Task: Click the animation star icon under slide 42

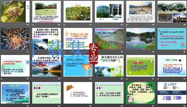Action: click(158, 79)
